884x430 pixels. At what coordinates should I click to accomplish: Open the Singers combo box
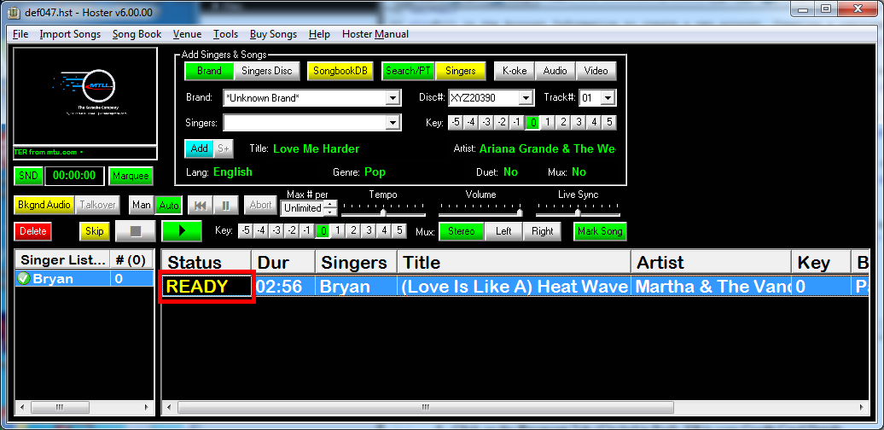tap(393, 123)
